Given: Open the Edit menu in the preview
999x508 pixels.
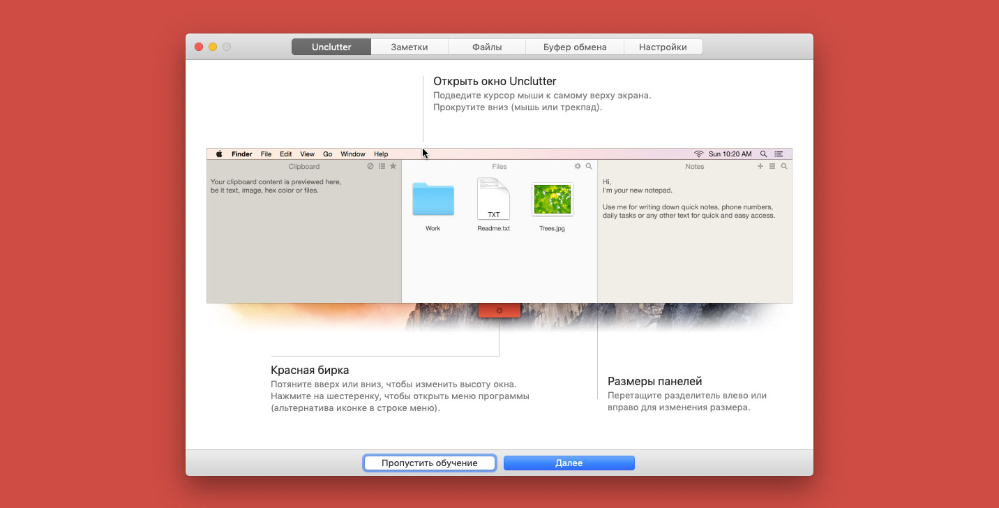Looking at the screenshot, I should 286,154.
